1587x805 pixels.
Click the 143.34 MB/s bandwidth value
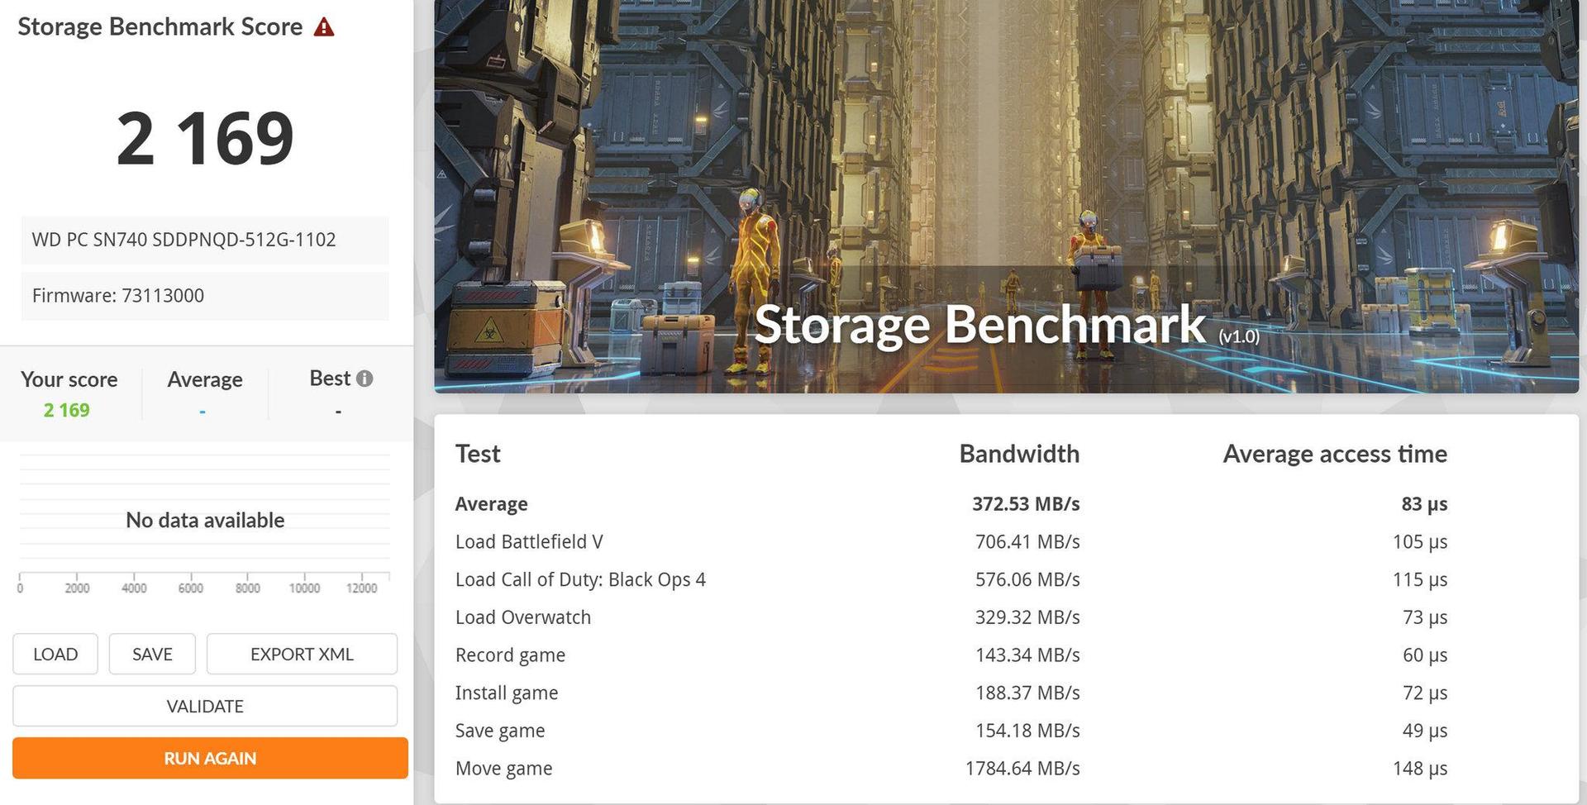[x=1027, y=655]
